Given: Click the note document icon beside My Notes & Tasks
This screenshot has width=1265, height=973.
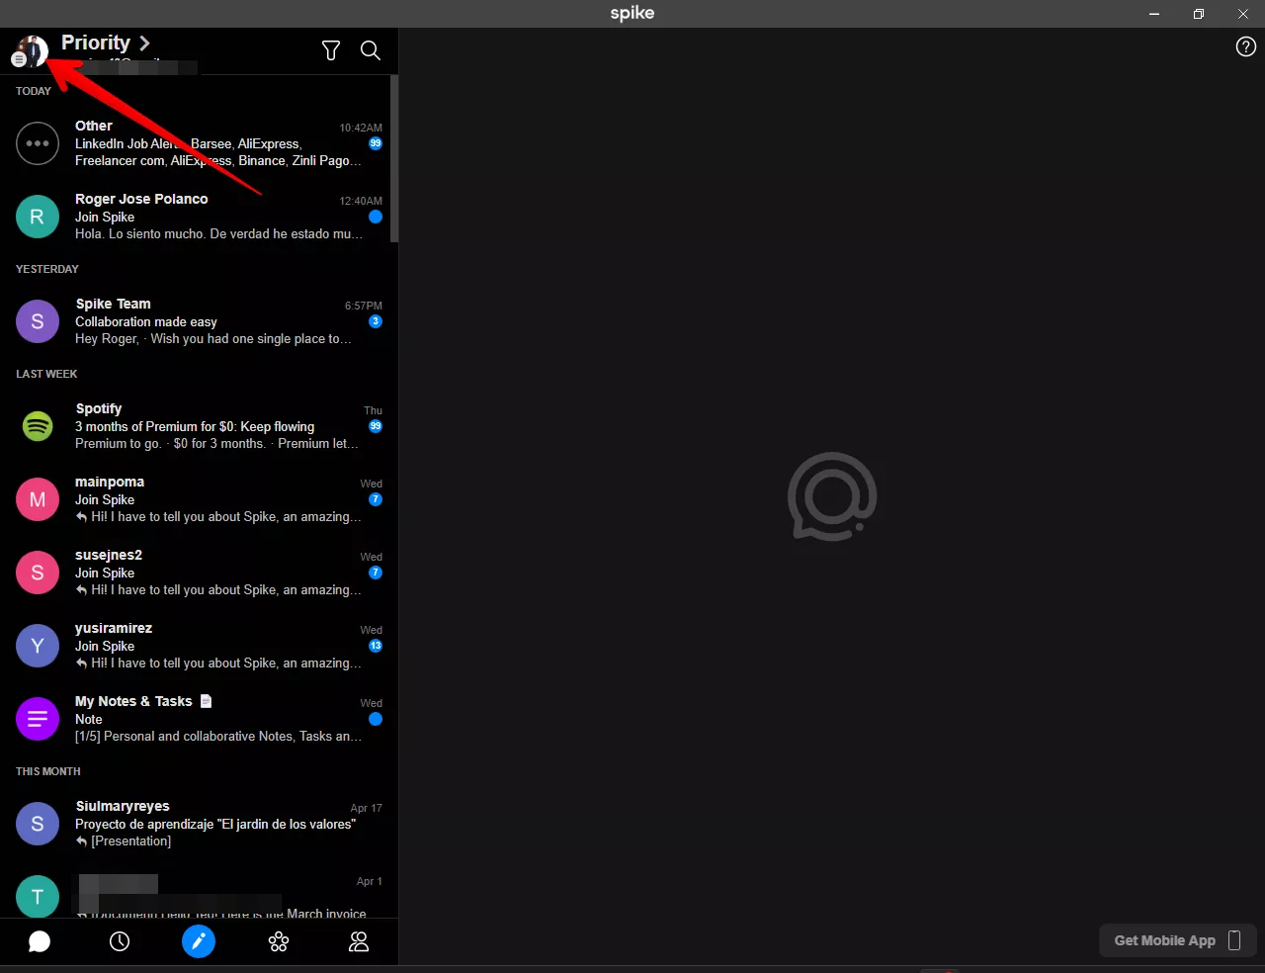Looking at the screenshot, I should (206, 701).
